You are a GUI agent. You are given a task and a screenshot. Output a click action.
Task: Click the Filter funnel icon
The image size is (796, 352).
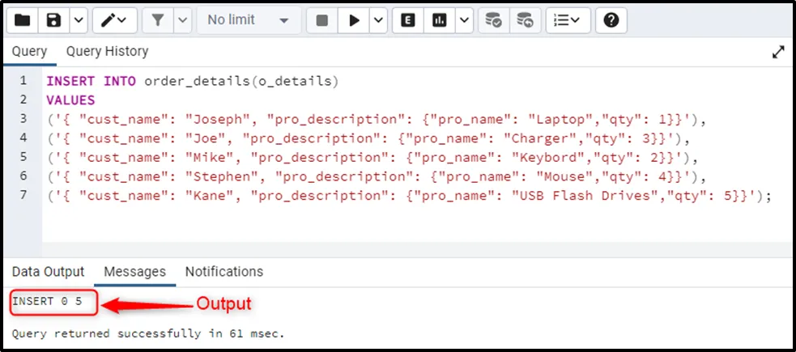[x=158, y=20]
